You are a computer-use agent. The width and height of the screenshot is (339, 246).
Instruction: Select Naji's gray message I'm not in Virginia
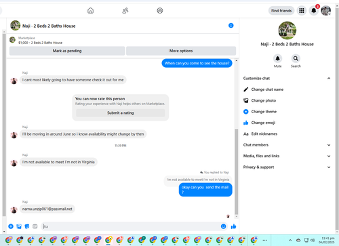tap(58, 162)
